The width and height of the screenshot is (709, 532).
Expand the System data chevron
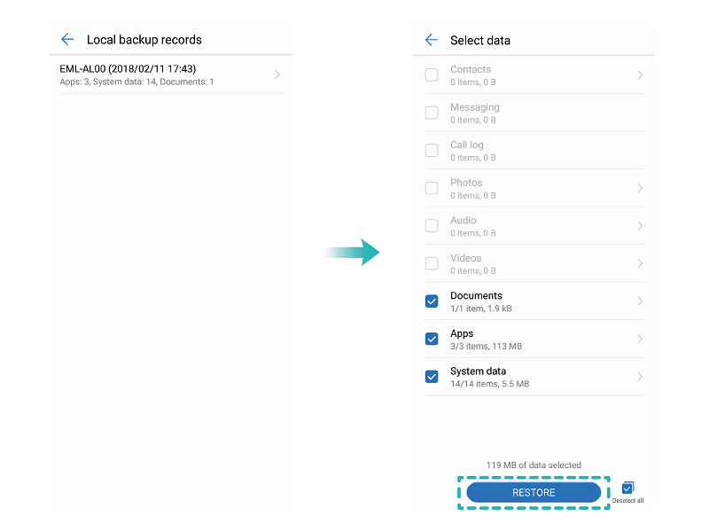[x=640, y=377]
